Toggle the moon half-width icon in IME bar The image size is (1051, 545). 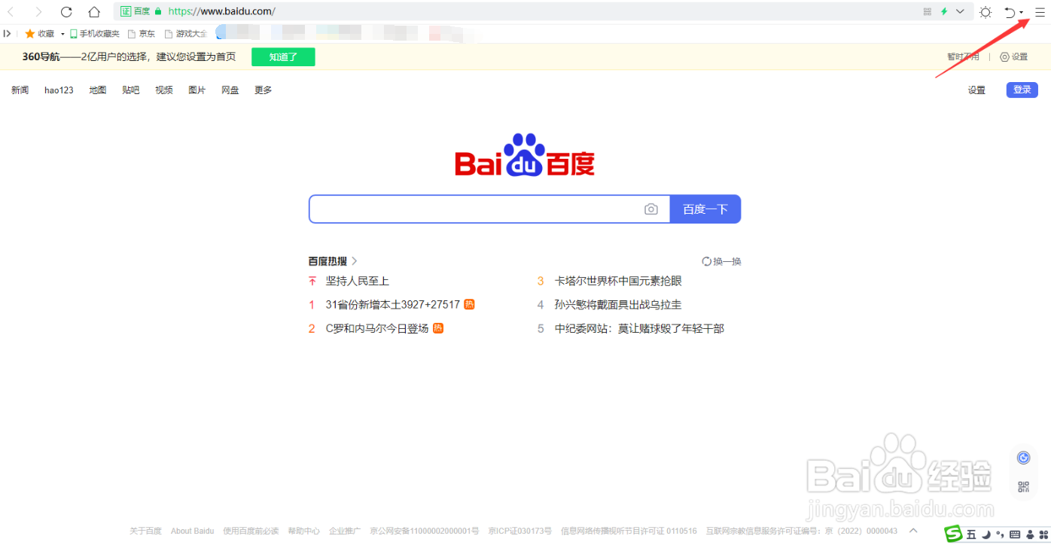click(x=986, y=535)
